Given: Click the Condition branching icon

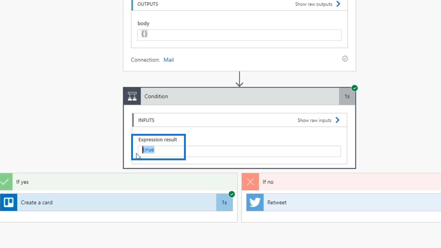Looking at the screenshot, I should 132,96.
